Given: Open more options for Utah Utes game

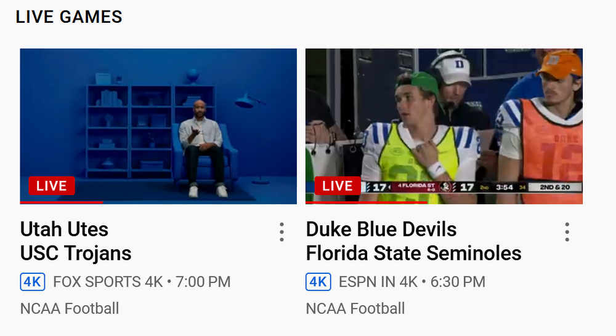Looking at the screenshot, I should click(x=282, y=232).
